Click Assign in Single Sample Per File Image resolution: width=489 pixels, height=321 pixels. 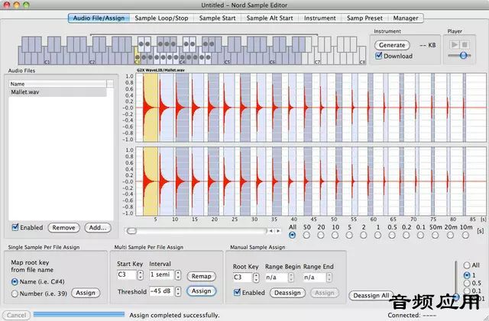click(86, 293)
